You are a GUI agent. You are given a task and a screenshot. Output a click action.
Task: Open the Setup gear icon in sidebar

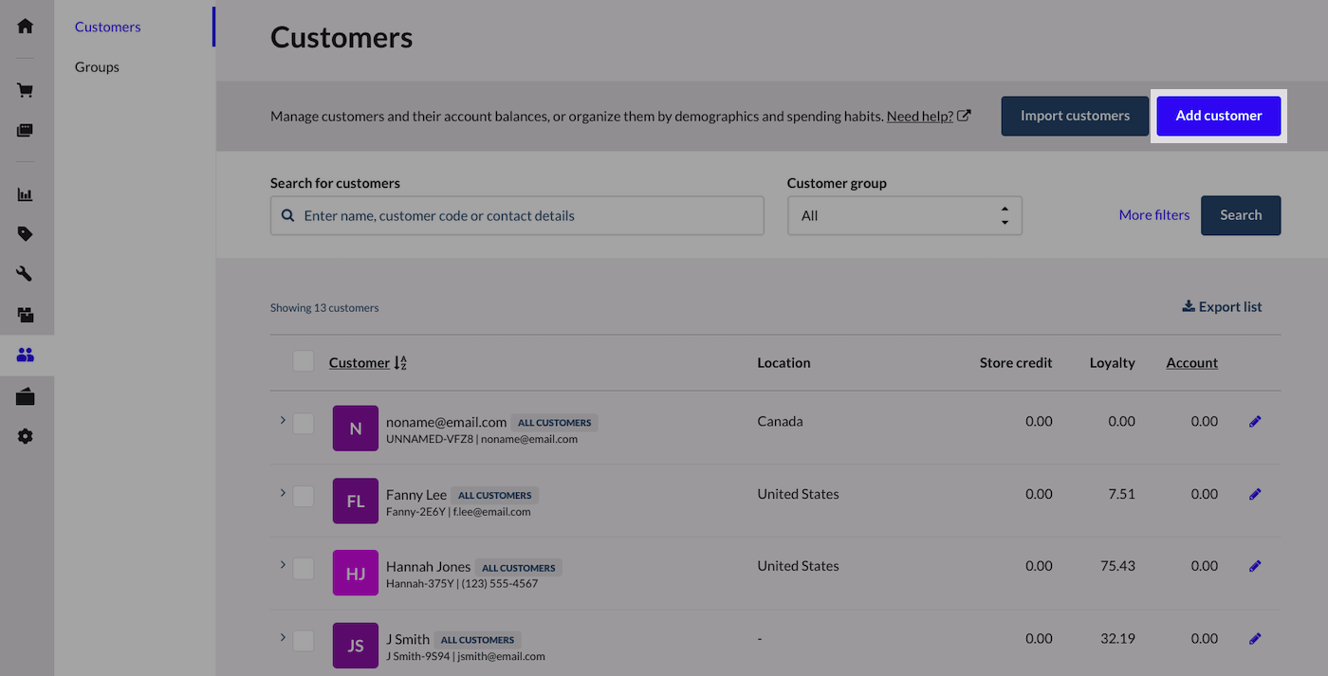click(26, 436)
